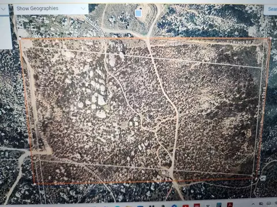Expand the partially visible dropdown left of Show Geographies
Viewport: 277px width, 207px height.
pos(4,9)
